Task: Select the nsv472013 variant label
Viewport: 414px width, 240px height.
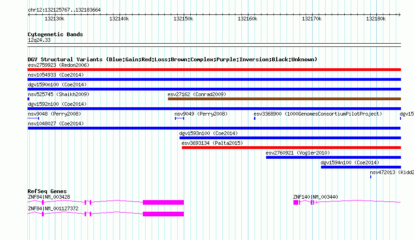Action: click(x=392, y=172)
